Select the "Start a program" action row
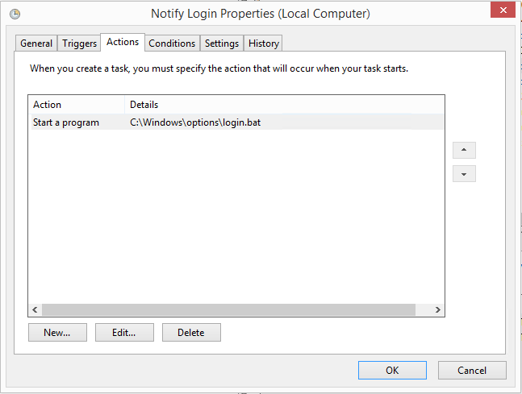This screenshot has height=394, width=522. pos(66,122)
